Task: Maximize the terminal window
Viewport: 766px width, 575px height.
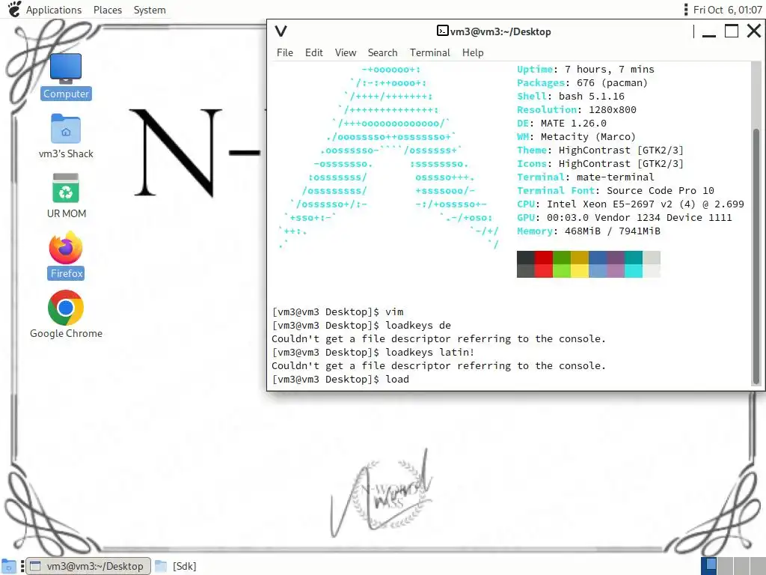Action: click(732, 31)
